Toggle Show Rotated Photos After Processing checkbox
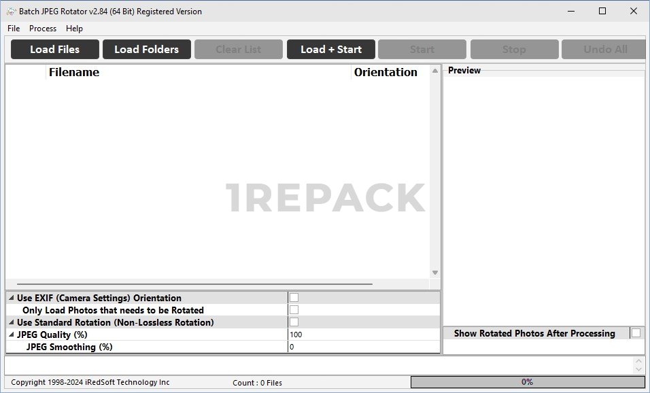 (x=636, y=333)
